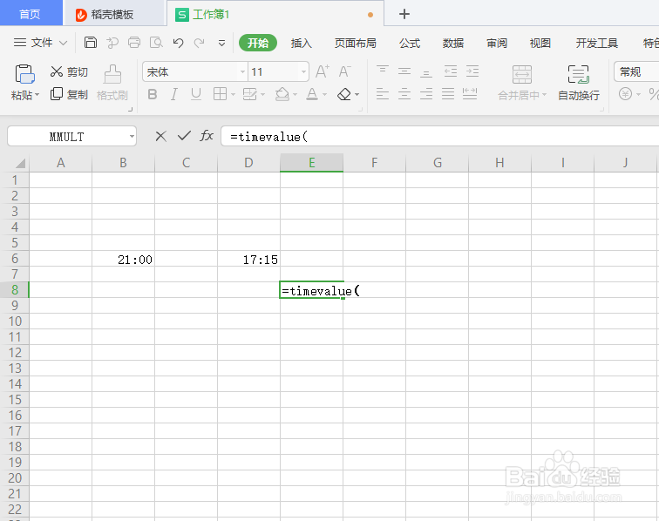Center text horizontally
This screenshot has width=659, height=521.
coord(404,94)
